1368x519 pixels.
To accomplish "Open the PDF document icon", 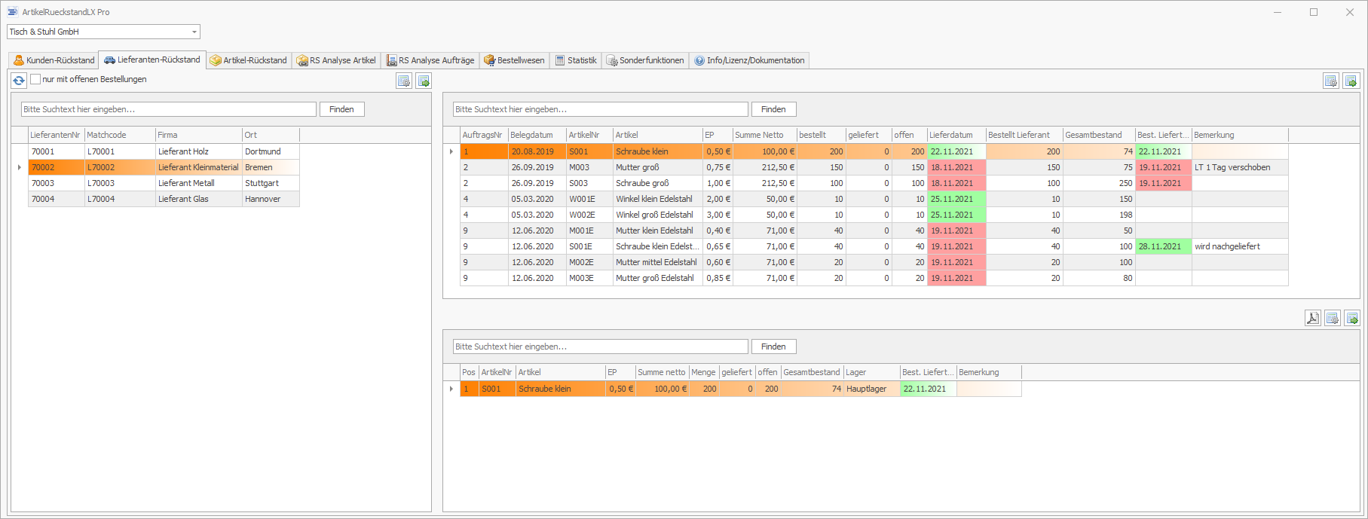I will click(1312, 318).
